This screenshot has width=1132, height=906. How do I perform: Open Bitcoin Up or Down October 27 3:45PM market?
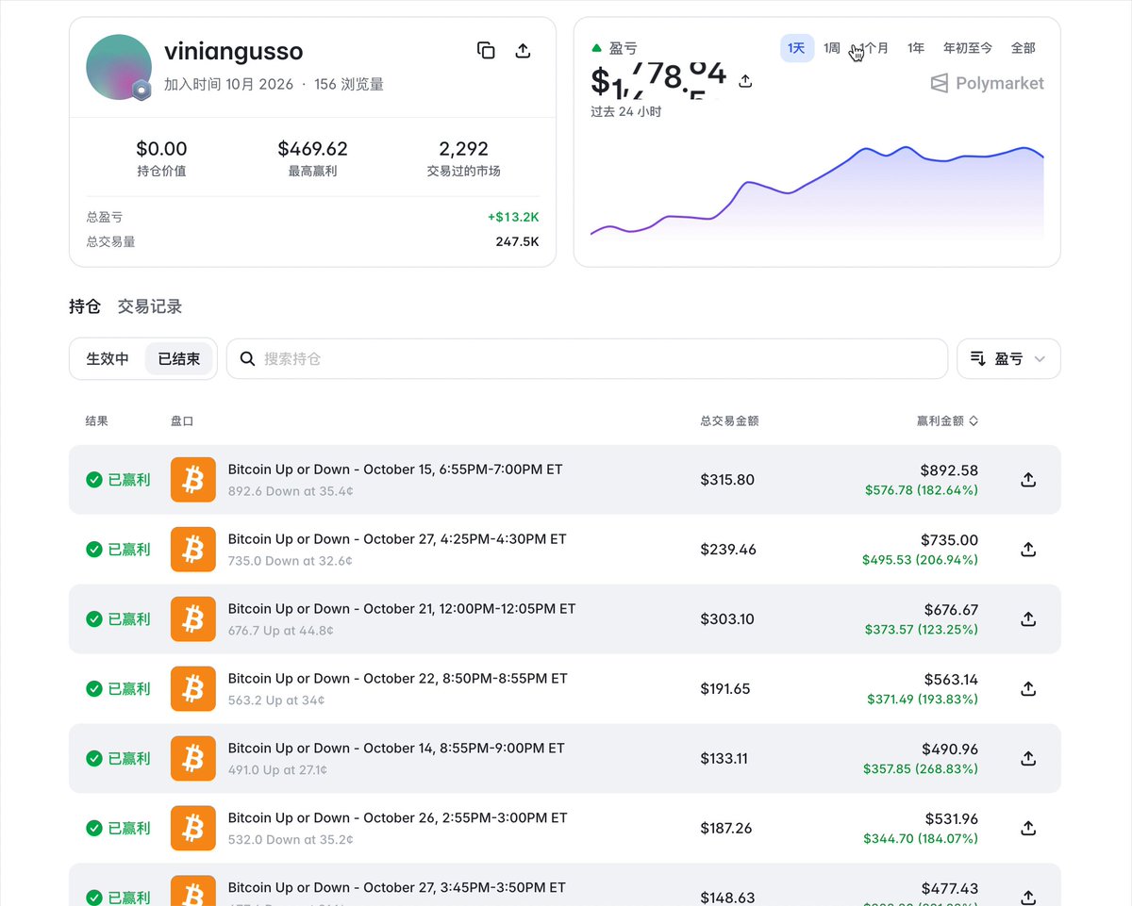tap(397, 888)
